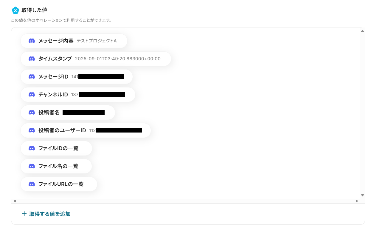Choose the ファイル名の一覧 value chip
Viewport: 374px width, 234px height.
tap(56, 166)
